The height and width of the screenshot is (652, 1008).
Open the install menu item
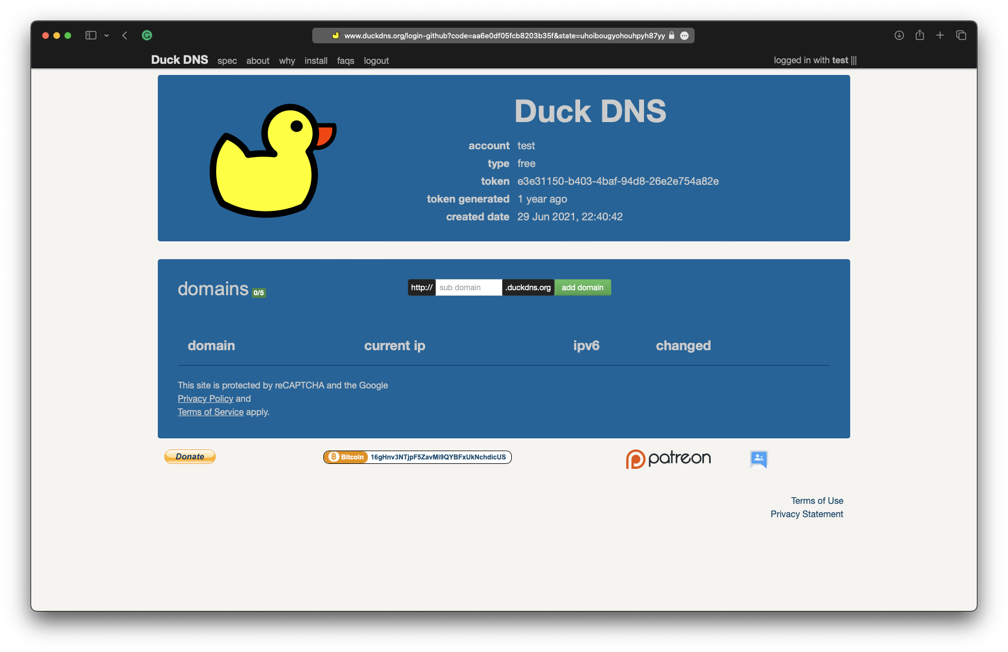click(316, 60)
